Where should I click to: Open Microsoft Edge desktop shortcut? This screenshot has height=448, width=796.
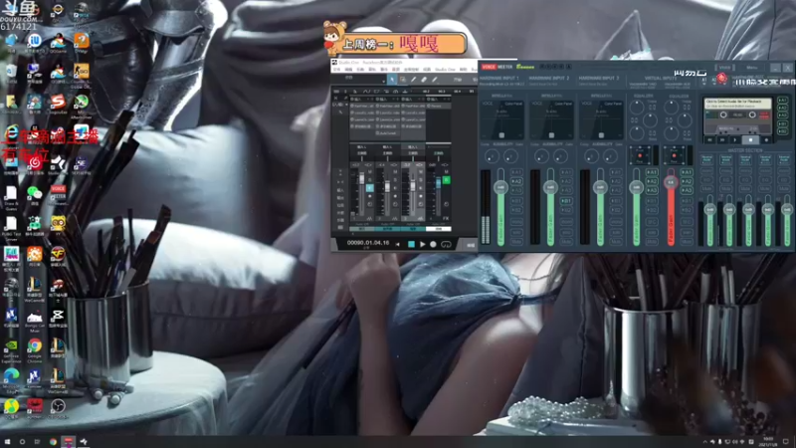tap(11, 380)
